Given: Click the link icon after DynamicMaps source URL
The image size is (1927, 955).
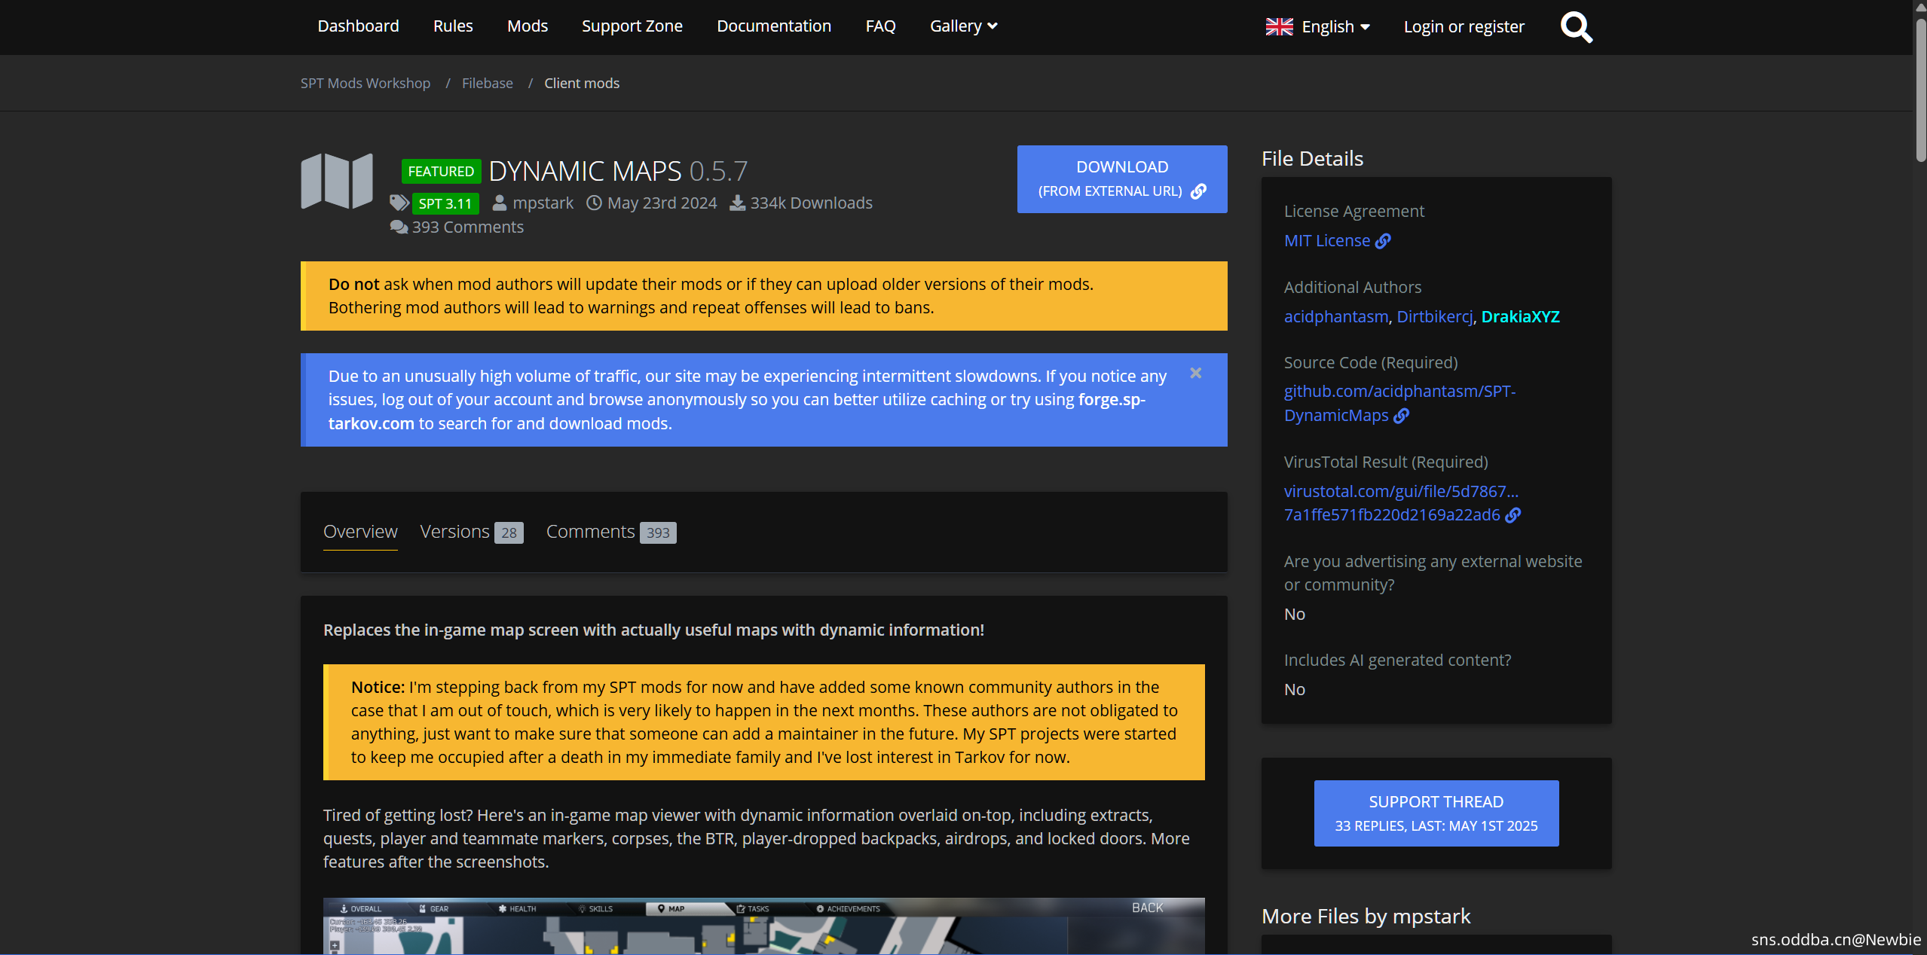Looking at the screenshot, I should tap(1401, 416).
